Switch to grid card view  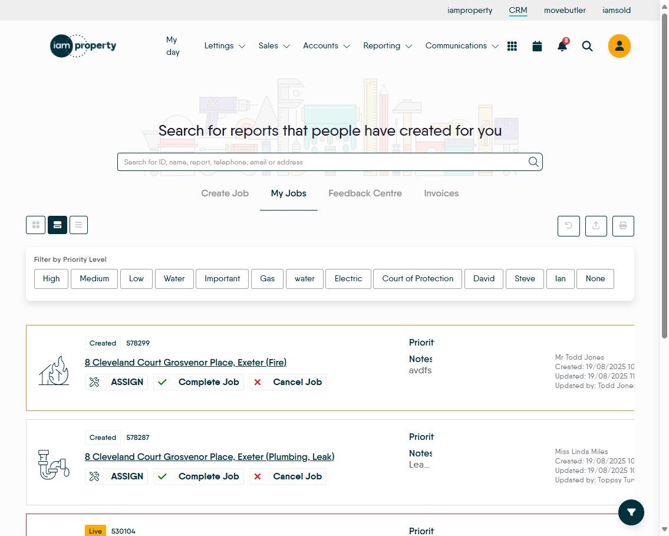pyautogui.click(x=36, y=225)
